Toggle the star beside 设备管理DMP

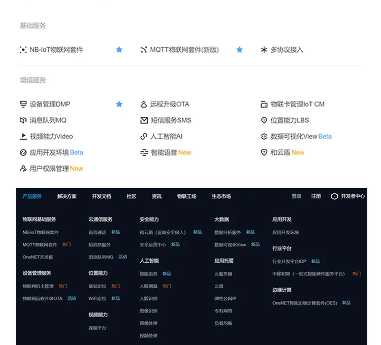(x=119, y=104)
